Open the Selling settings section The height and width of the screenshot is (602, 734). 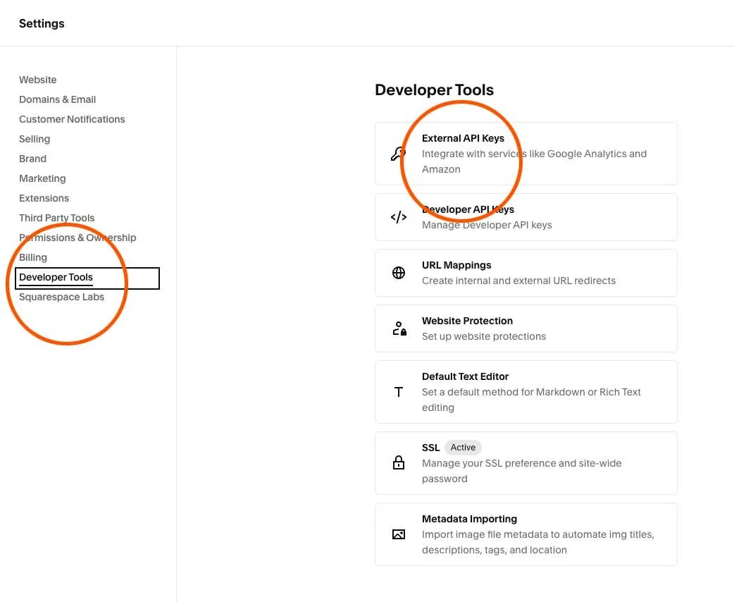pyautogui.click(x=35, y=139)
